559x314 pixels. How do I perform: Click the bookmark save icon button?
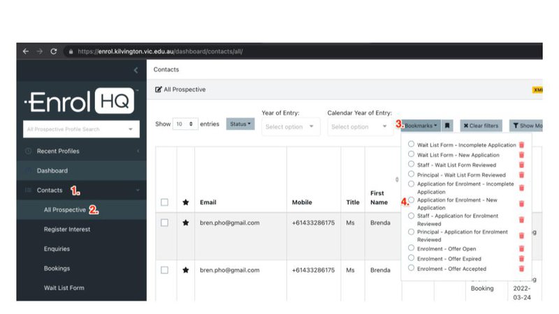click(447, 126)
